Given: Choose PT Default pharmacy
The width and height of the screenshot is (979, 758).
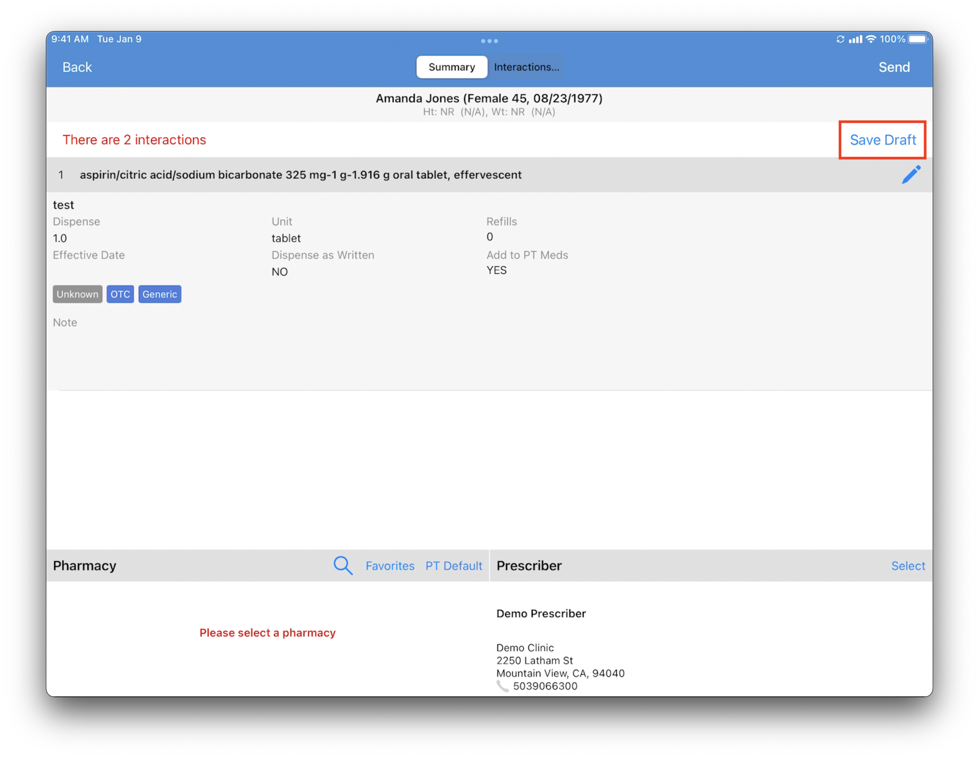Looking at the screenshot, I should click(x=454, y=566).
